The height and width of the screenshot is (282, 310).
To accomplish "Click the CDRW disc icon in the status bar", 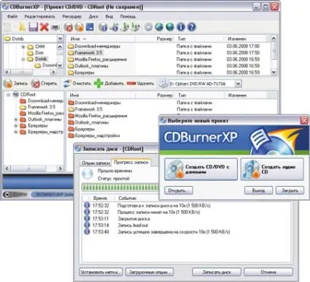I will coord(7,195).
